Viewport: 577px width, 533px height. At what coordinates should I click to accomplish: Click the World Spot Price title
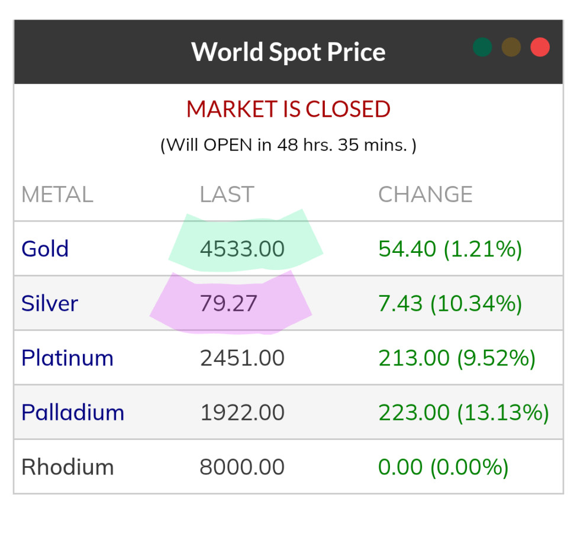point(288,52)
